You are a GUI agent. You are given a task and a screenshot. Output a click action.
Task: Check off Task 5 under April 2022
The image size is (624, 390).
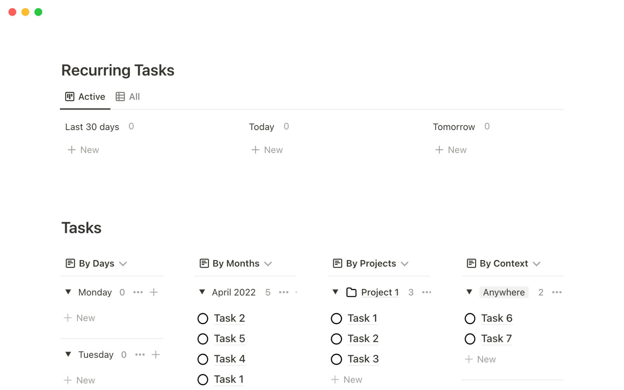point(203,339)
